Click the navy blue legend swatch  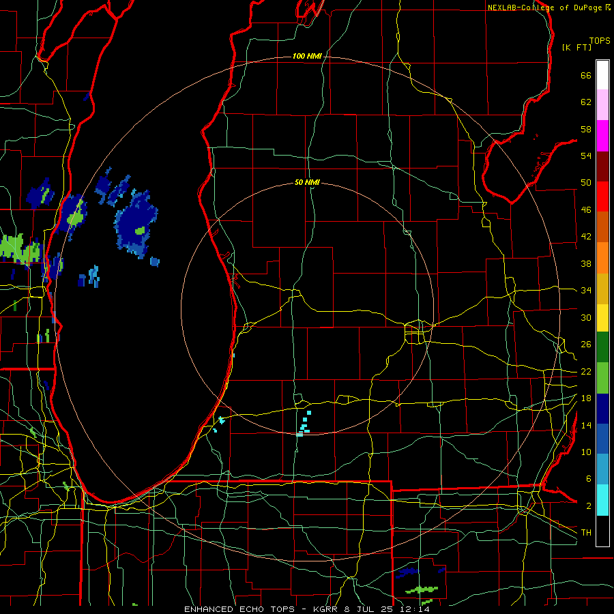pos(602,409)
